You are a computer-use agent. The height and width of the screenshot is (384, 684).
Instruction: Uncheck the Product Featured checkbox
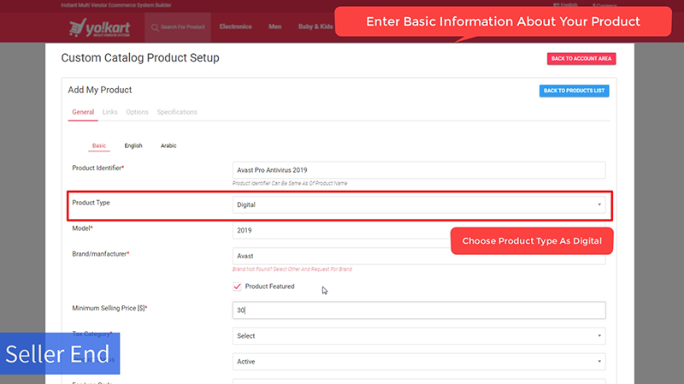[237, 287]
